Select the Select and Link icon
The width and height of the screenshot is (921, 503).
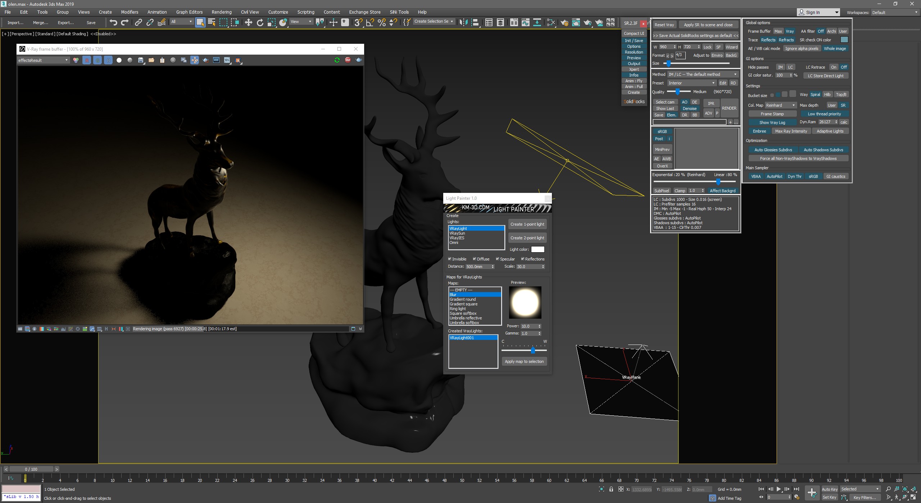(138, 22)
